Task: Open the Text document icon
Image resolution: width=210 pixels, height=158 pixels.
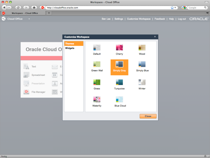Action: pos(26,66)
